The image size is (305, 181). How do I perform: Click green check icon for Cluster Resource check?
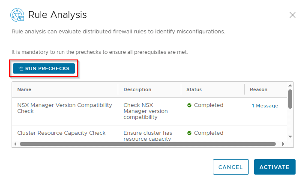click(189, 133)
